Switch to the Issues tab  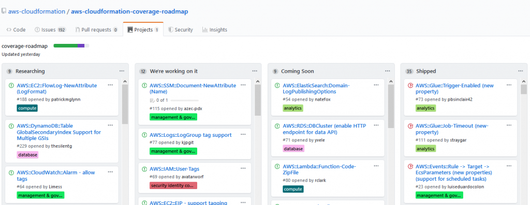point(50,29)
